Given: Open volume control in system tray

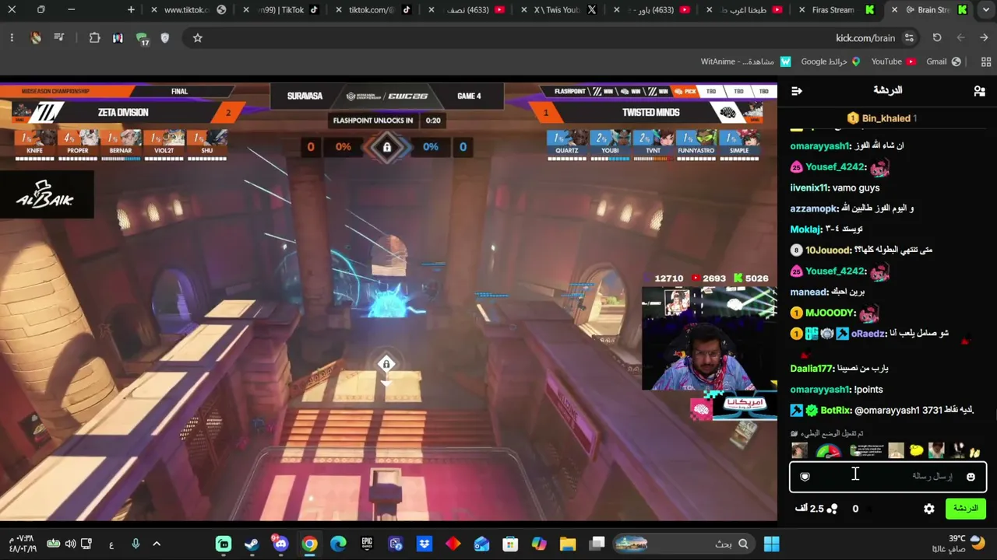Looking at the screenshot, I should pos(70,544).
